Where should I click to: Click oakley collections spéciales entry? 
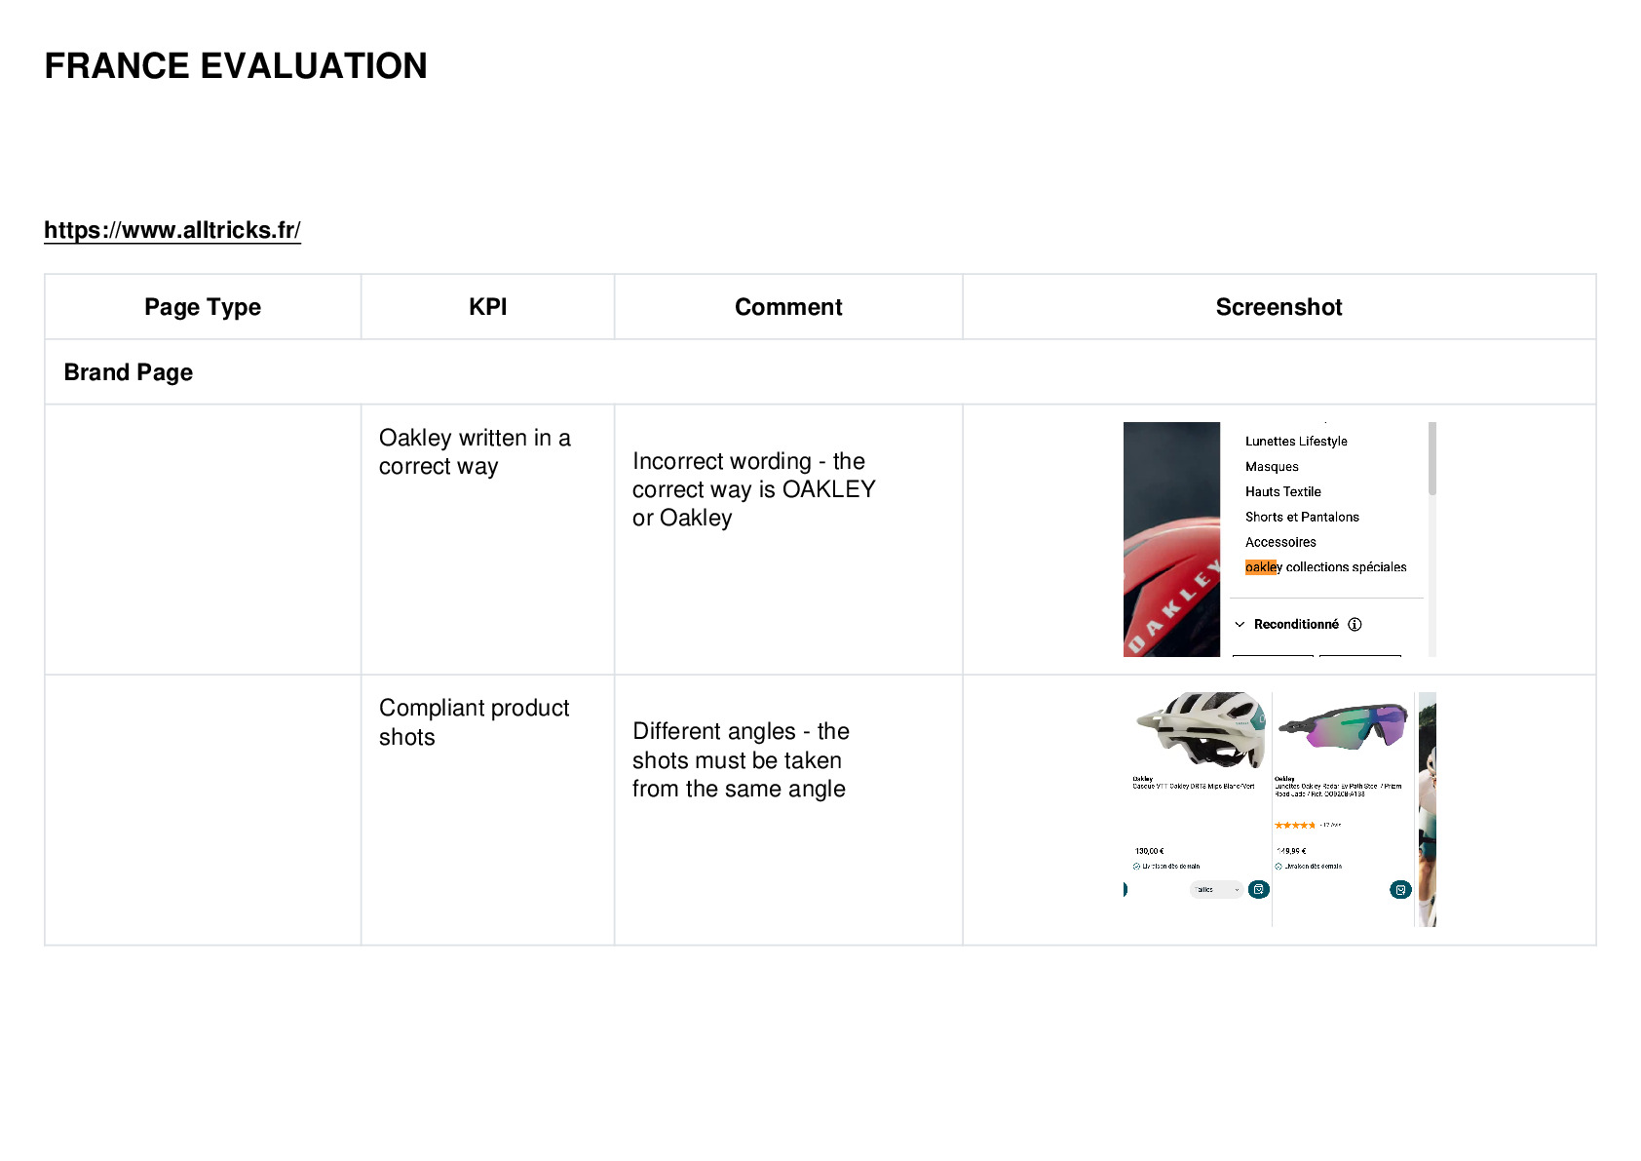coord(1326,567)
